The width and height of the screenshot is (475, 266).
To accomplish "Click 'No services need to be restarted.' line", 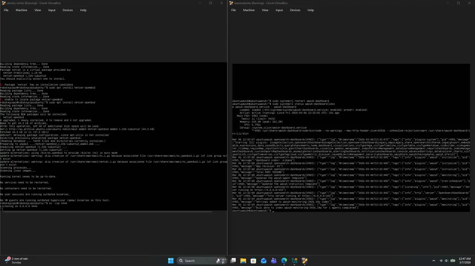I will click(24, 183).
